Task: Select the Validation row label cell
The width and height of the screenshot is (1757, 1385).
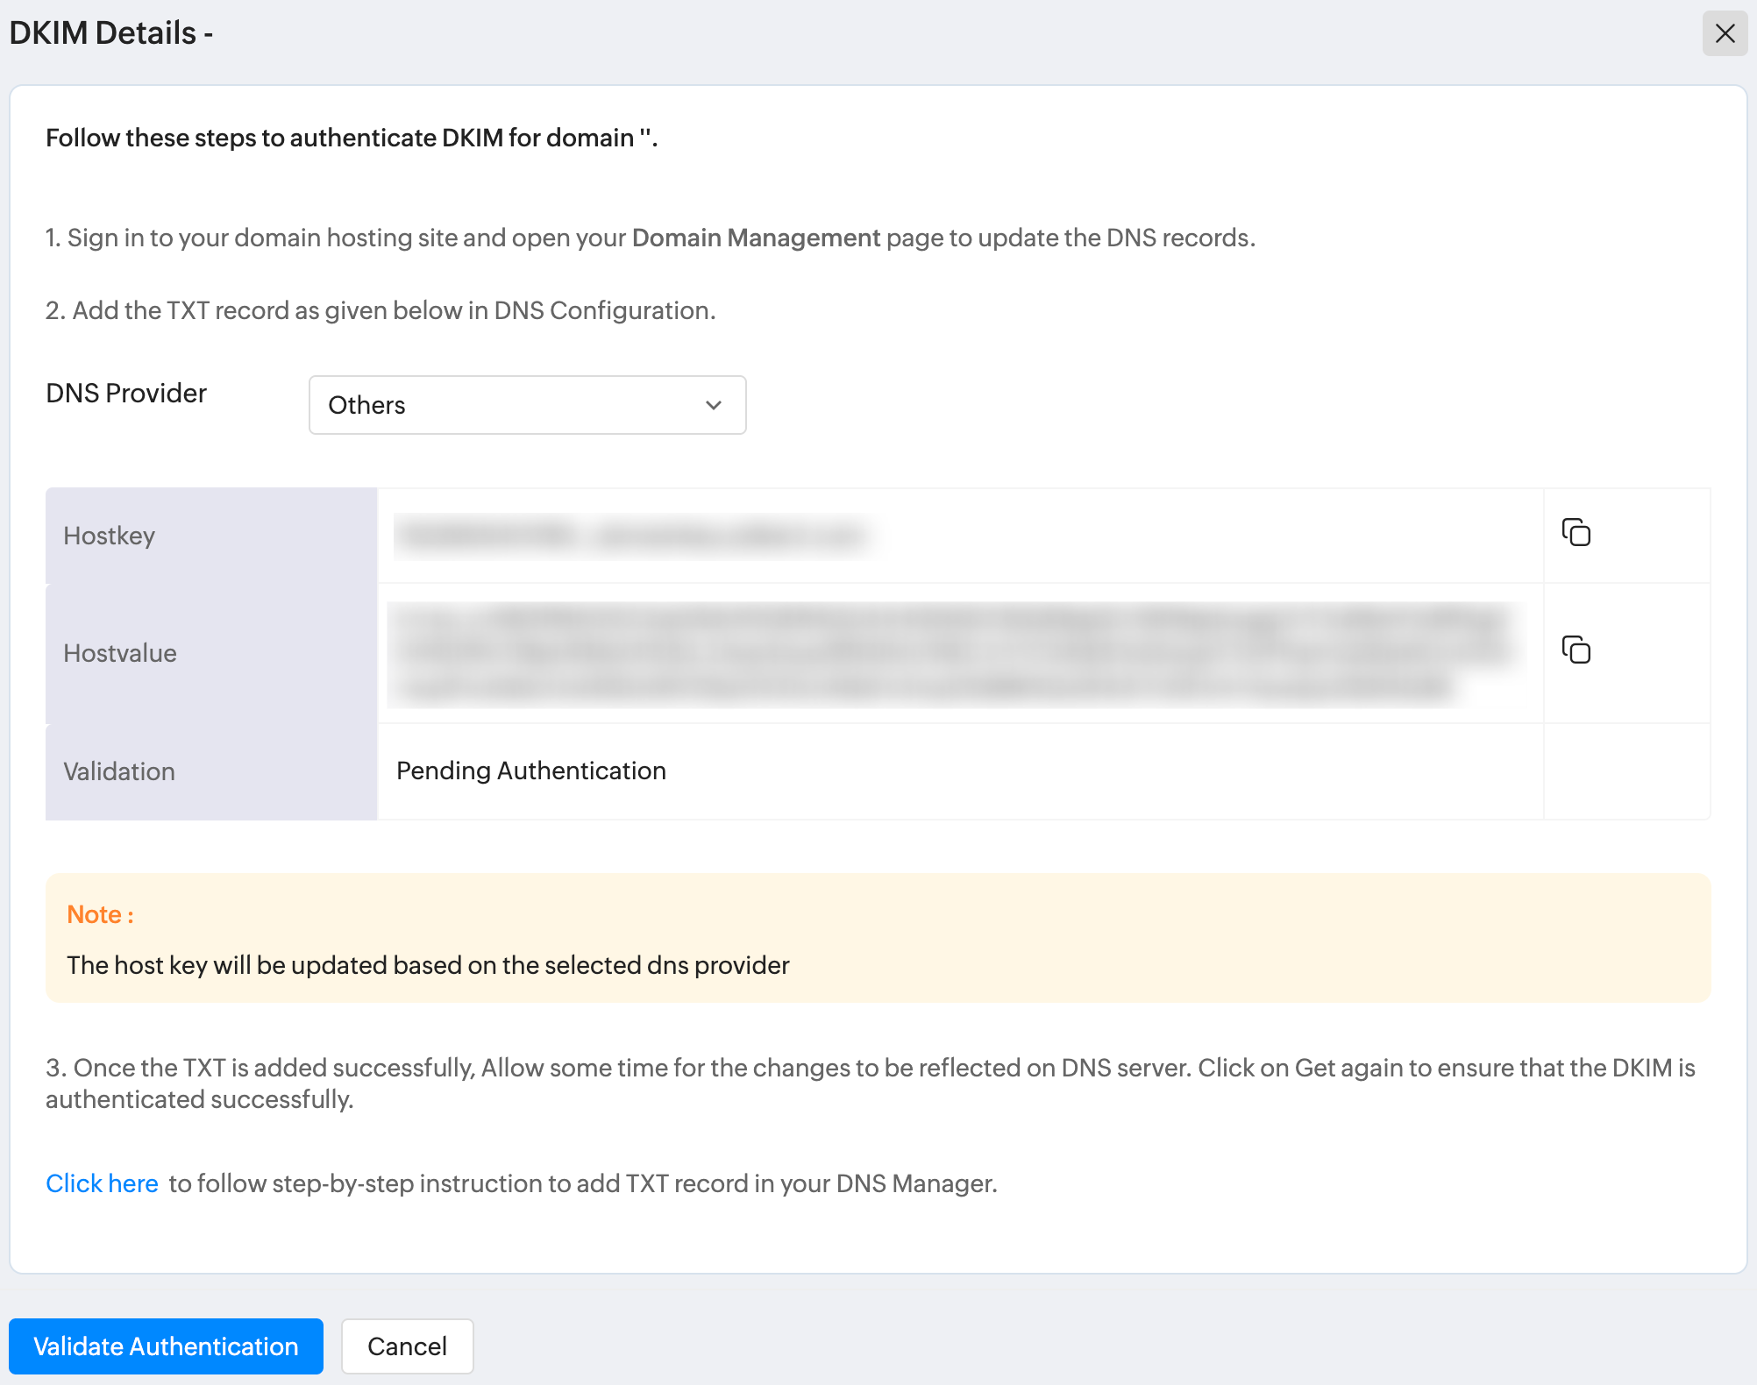Action: tap(210, 771)
